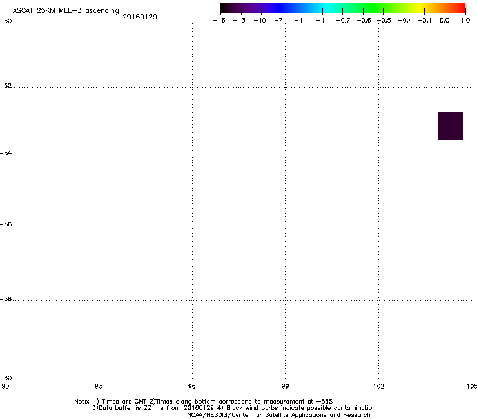Viewport: 477px width, 419px height.
Task: Click the latitude label -60
Action: pos(6,378)
